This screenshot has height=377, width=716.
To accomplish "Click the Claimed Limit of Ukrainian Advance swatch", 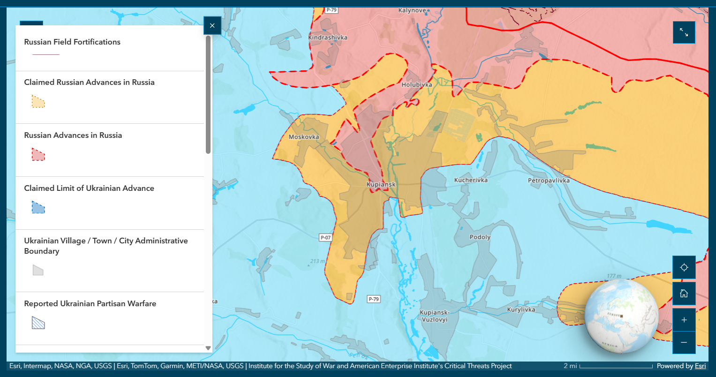I will 38,207.
